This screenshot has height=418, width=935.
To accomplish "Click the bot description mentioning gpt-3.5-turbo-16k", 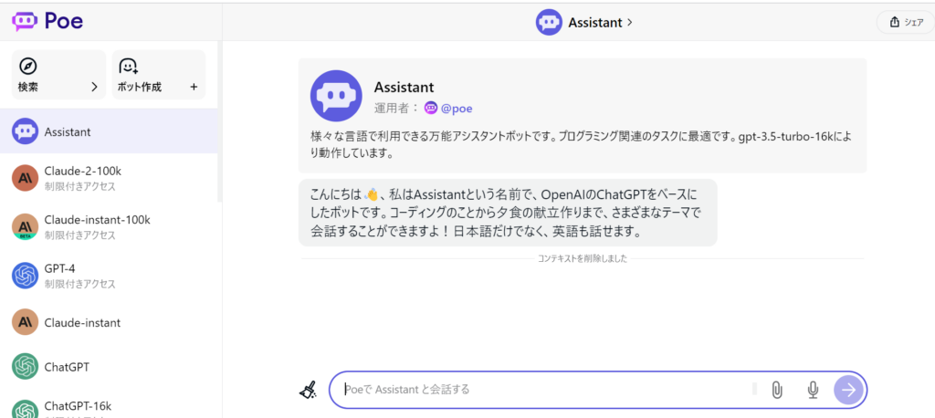I will [x=581, y=145].
